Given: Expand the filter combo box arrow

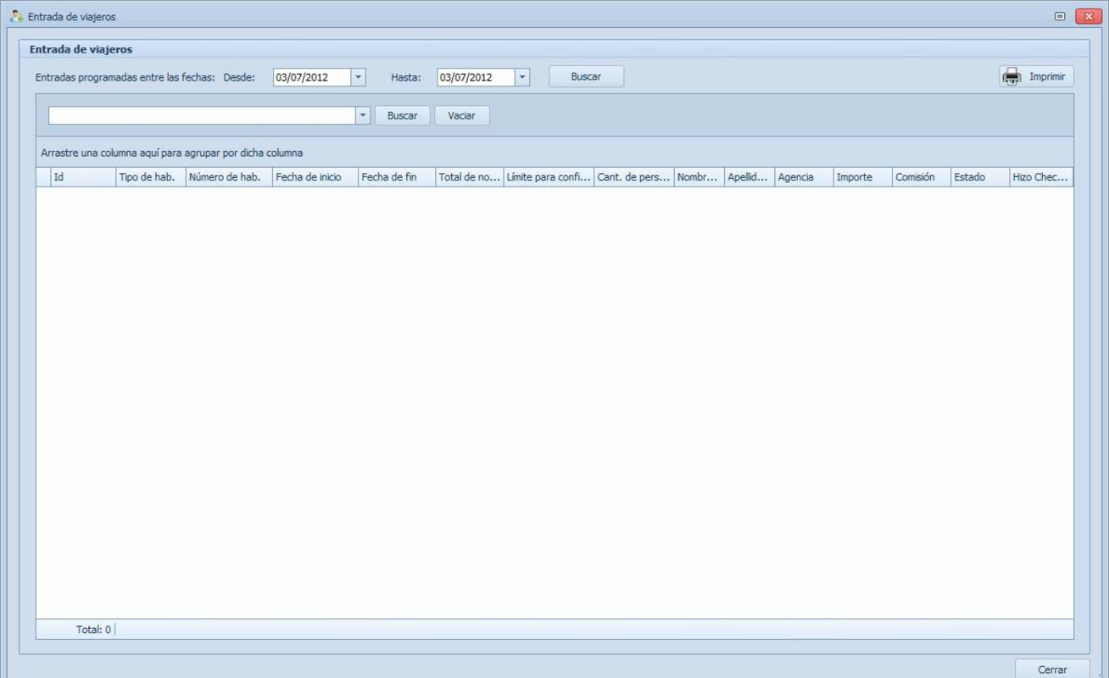Looking at the screenshot, I should [x=363, y=115].
